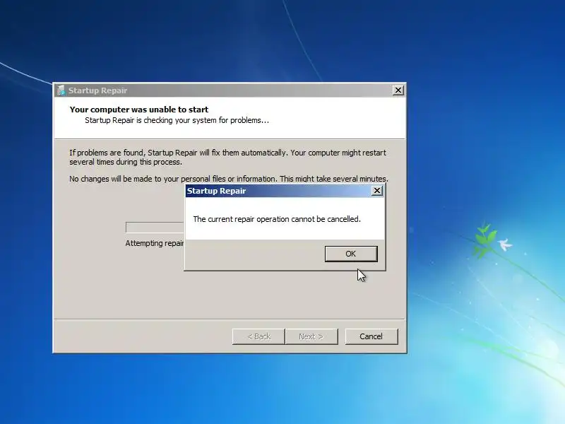Click the text 'The current repair operation cannot be cancelled.'

277,219
